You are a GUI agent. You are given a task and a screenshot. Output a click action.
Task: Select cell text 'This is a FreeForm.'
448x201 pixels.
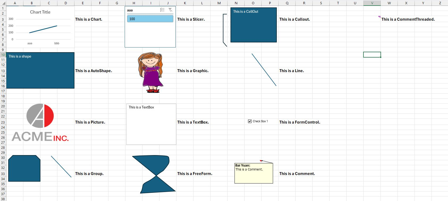coord(195,174)
